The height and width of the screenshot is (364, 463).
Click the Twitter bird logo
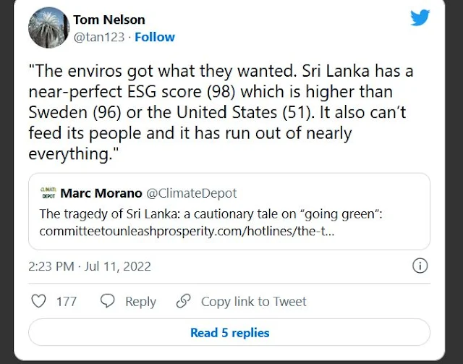[x=420, y=19]
